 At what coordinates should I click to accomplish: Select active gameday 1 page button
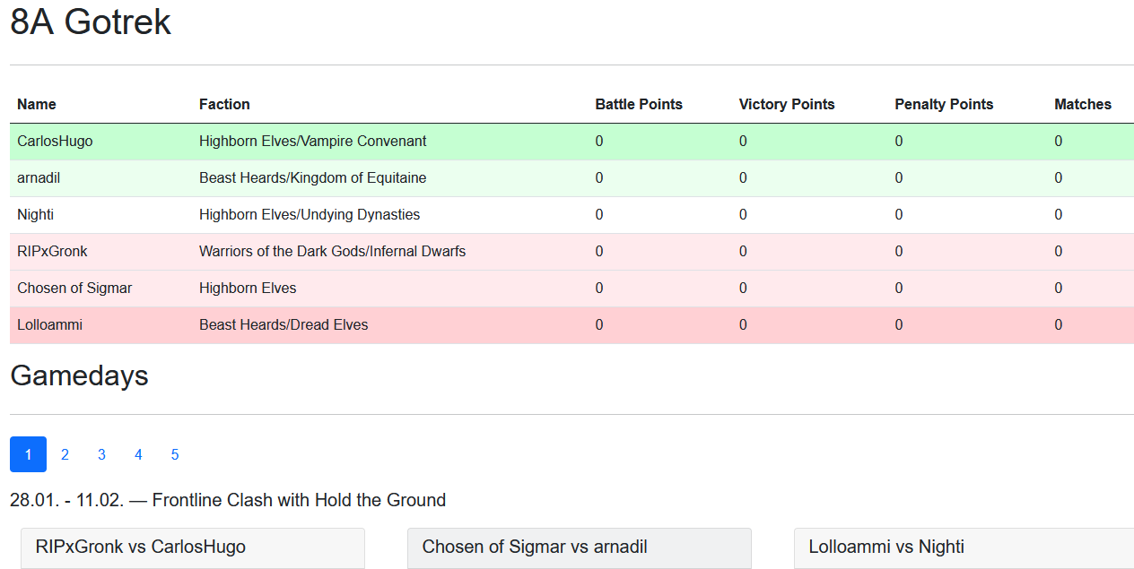coord(28,454)
